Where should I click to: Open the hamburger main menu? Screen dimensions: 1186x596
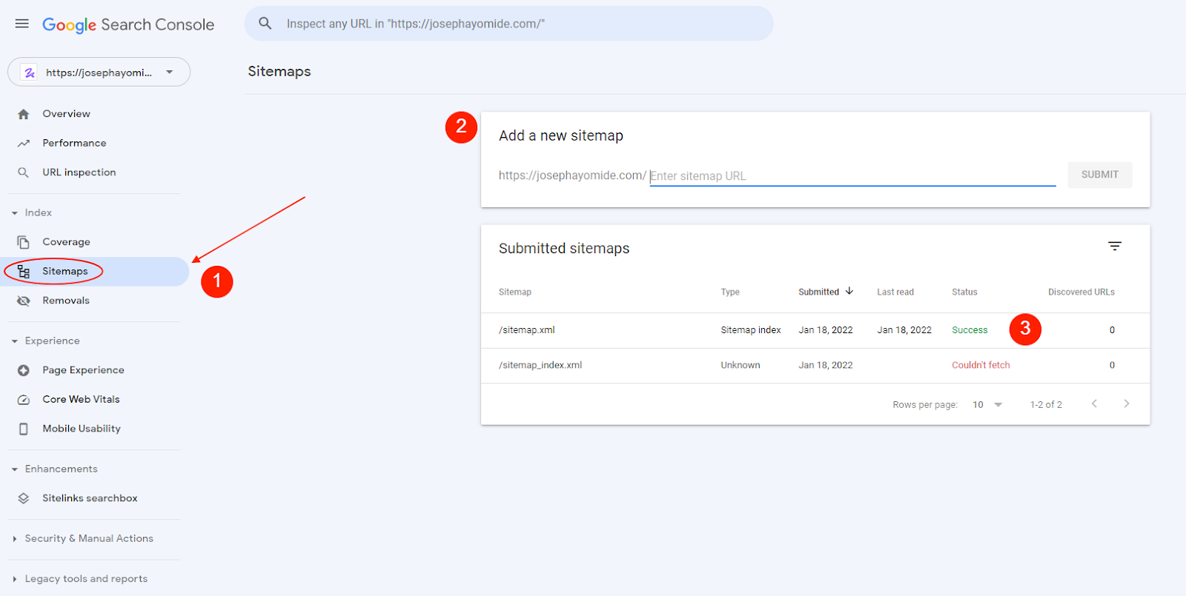tap(22, 24)
